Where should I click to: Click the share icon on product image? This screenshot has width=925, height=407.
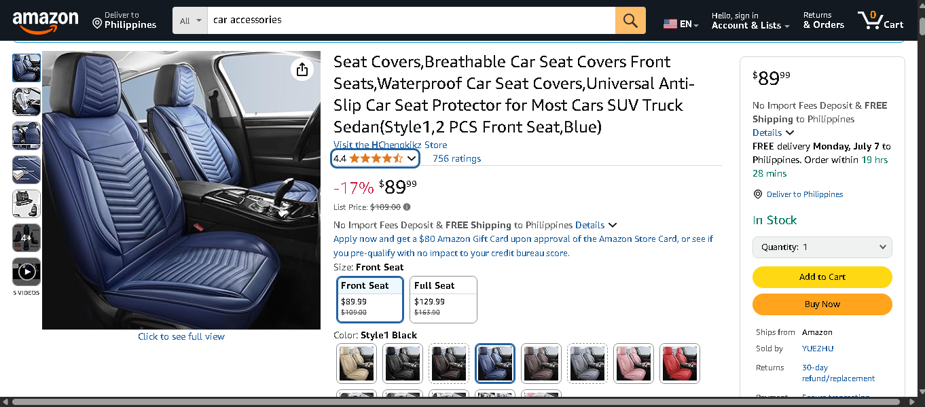pyautogui.click(x=302, y=69)
